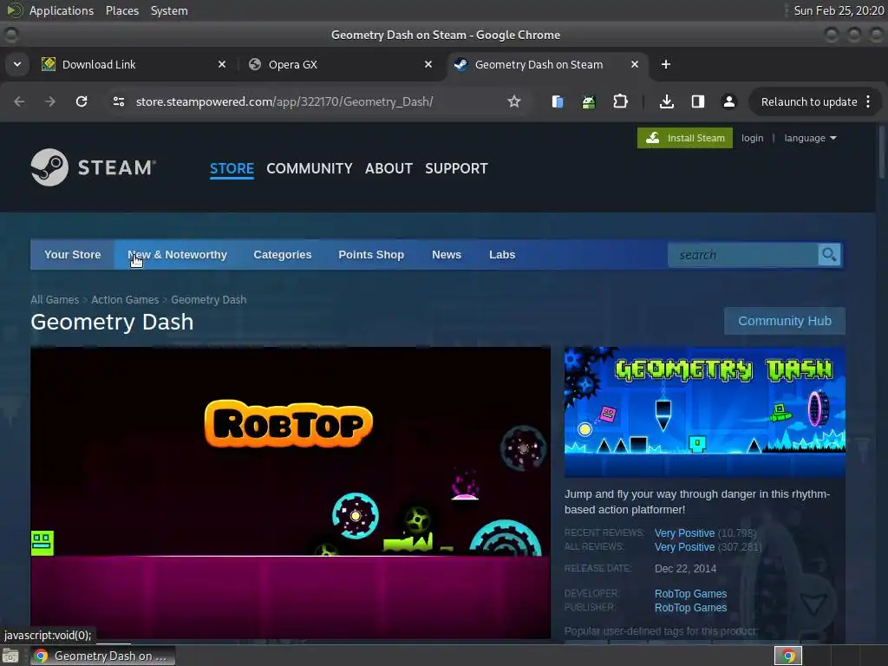Open the Points Shop tab
This screenshot has width=888, height=666.
371,255
